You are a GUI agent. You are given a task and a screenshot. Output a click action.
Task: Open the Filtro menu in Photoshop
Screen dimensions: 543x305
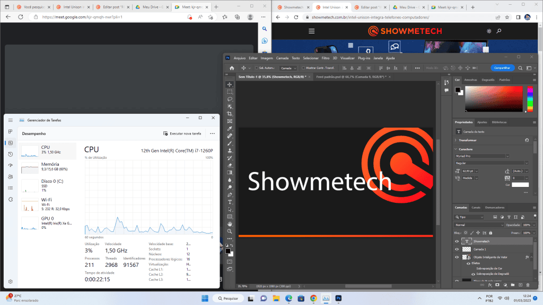326,58
